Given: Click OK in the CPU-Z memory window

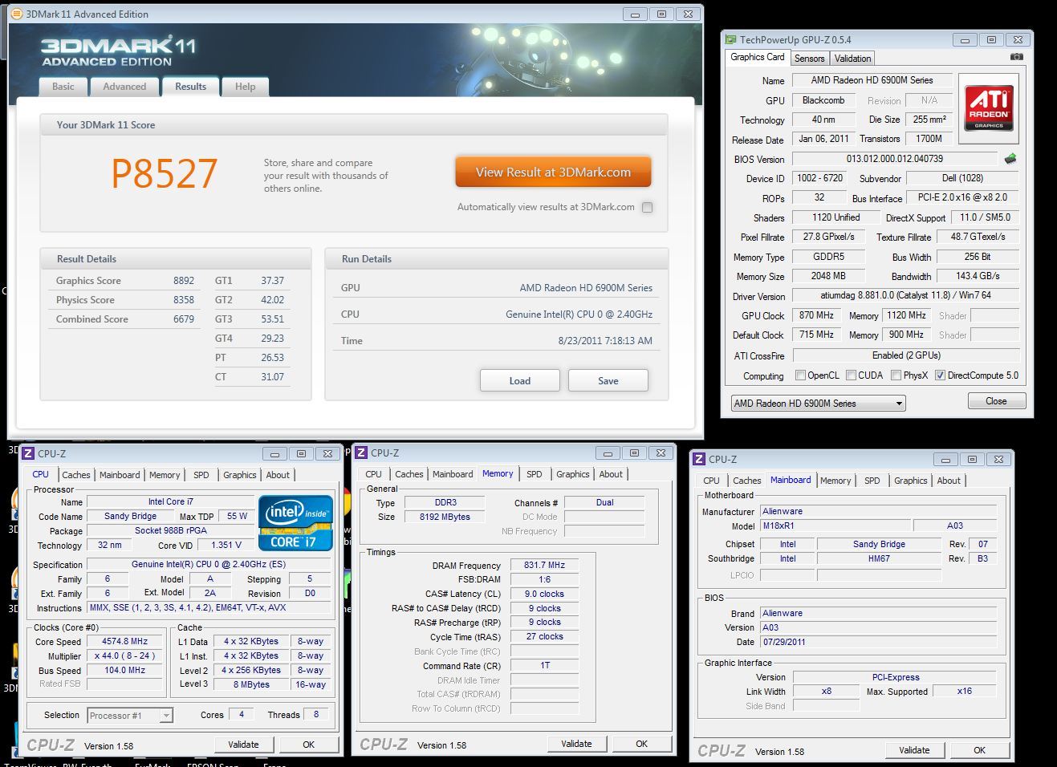Looking at the screenshot, I should coord(641,744).
